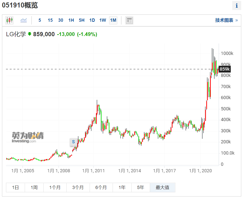Image resolution: width=243 pixels, height=198 pixels.
Task: Click the 859,000 price value
Action: click(44, 34)
